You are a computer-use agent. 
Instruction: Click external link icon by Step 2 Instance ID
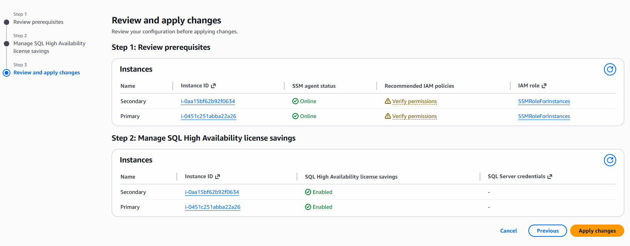click(218, 177)
